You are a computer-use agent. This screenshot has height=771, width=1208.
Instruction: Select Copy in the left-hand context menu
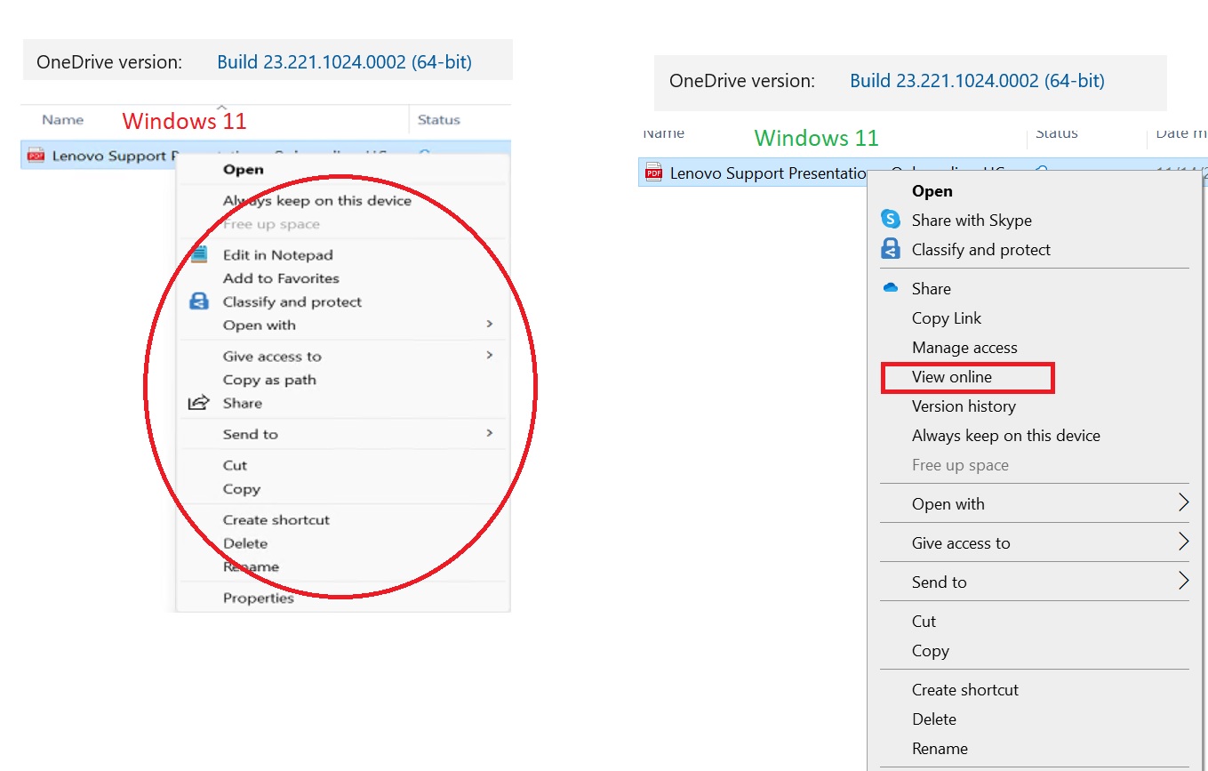tap(242, 489)
